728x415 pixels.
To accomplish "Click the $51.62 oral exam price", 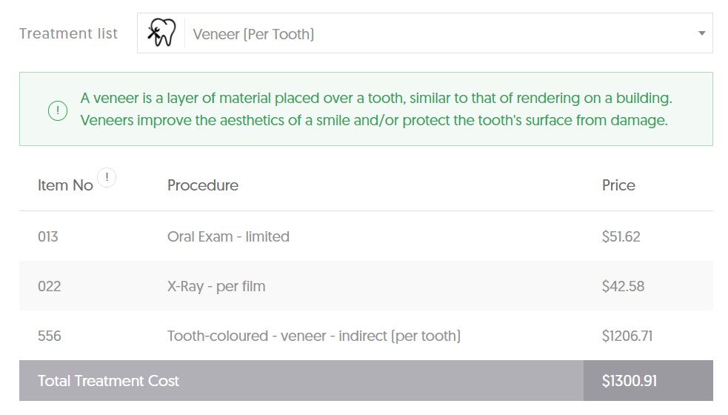I will pos(621,237).
